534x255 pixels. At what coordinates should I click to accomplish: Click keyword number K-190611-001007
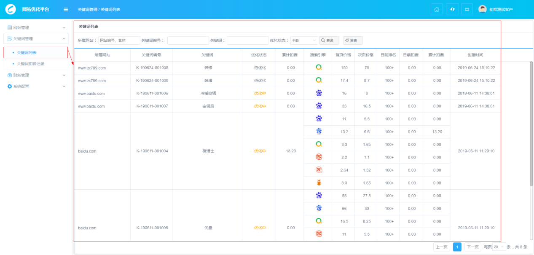(152, 106)
